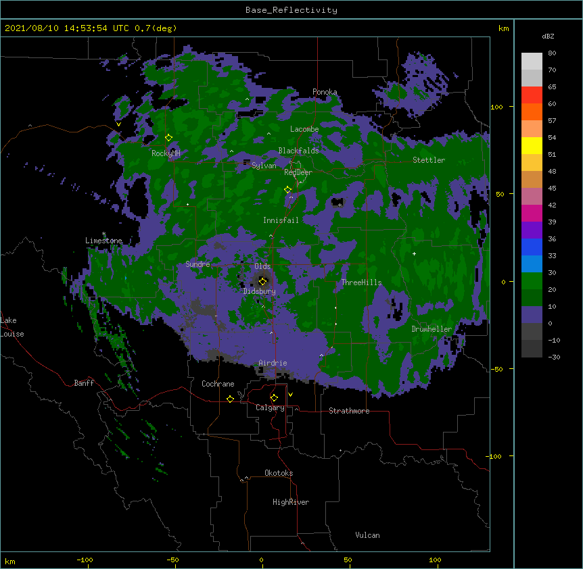Select the orange 60-57 dBZ legend swatch
Viewport: 583px width, 569px height.
pos(532,112)
